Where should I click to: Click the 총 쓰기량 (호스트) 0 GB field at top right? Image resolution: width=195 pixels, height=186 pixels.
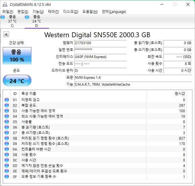[178, 50]
